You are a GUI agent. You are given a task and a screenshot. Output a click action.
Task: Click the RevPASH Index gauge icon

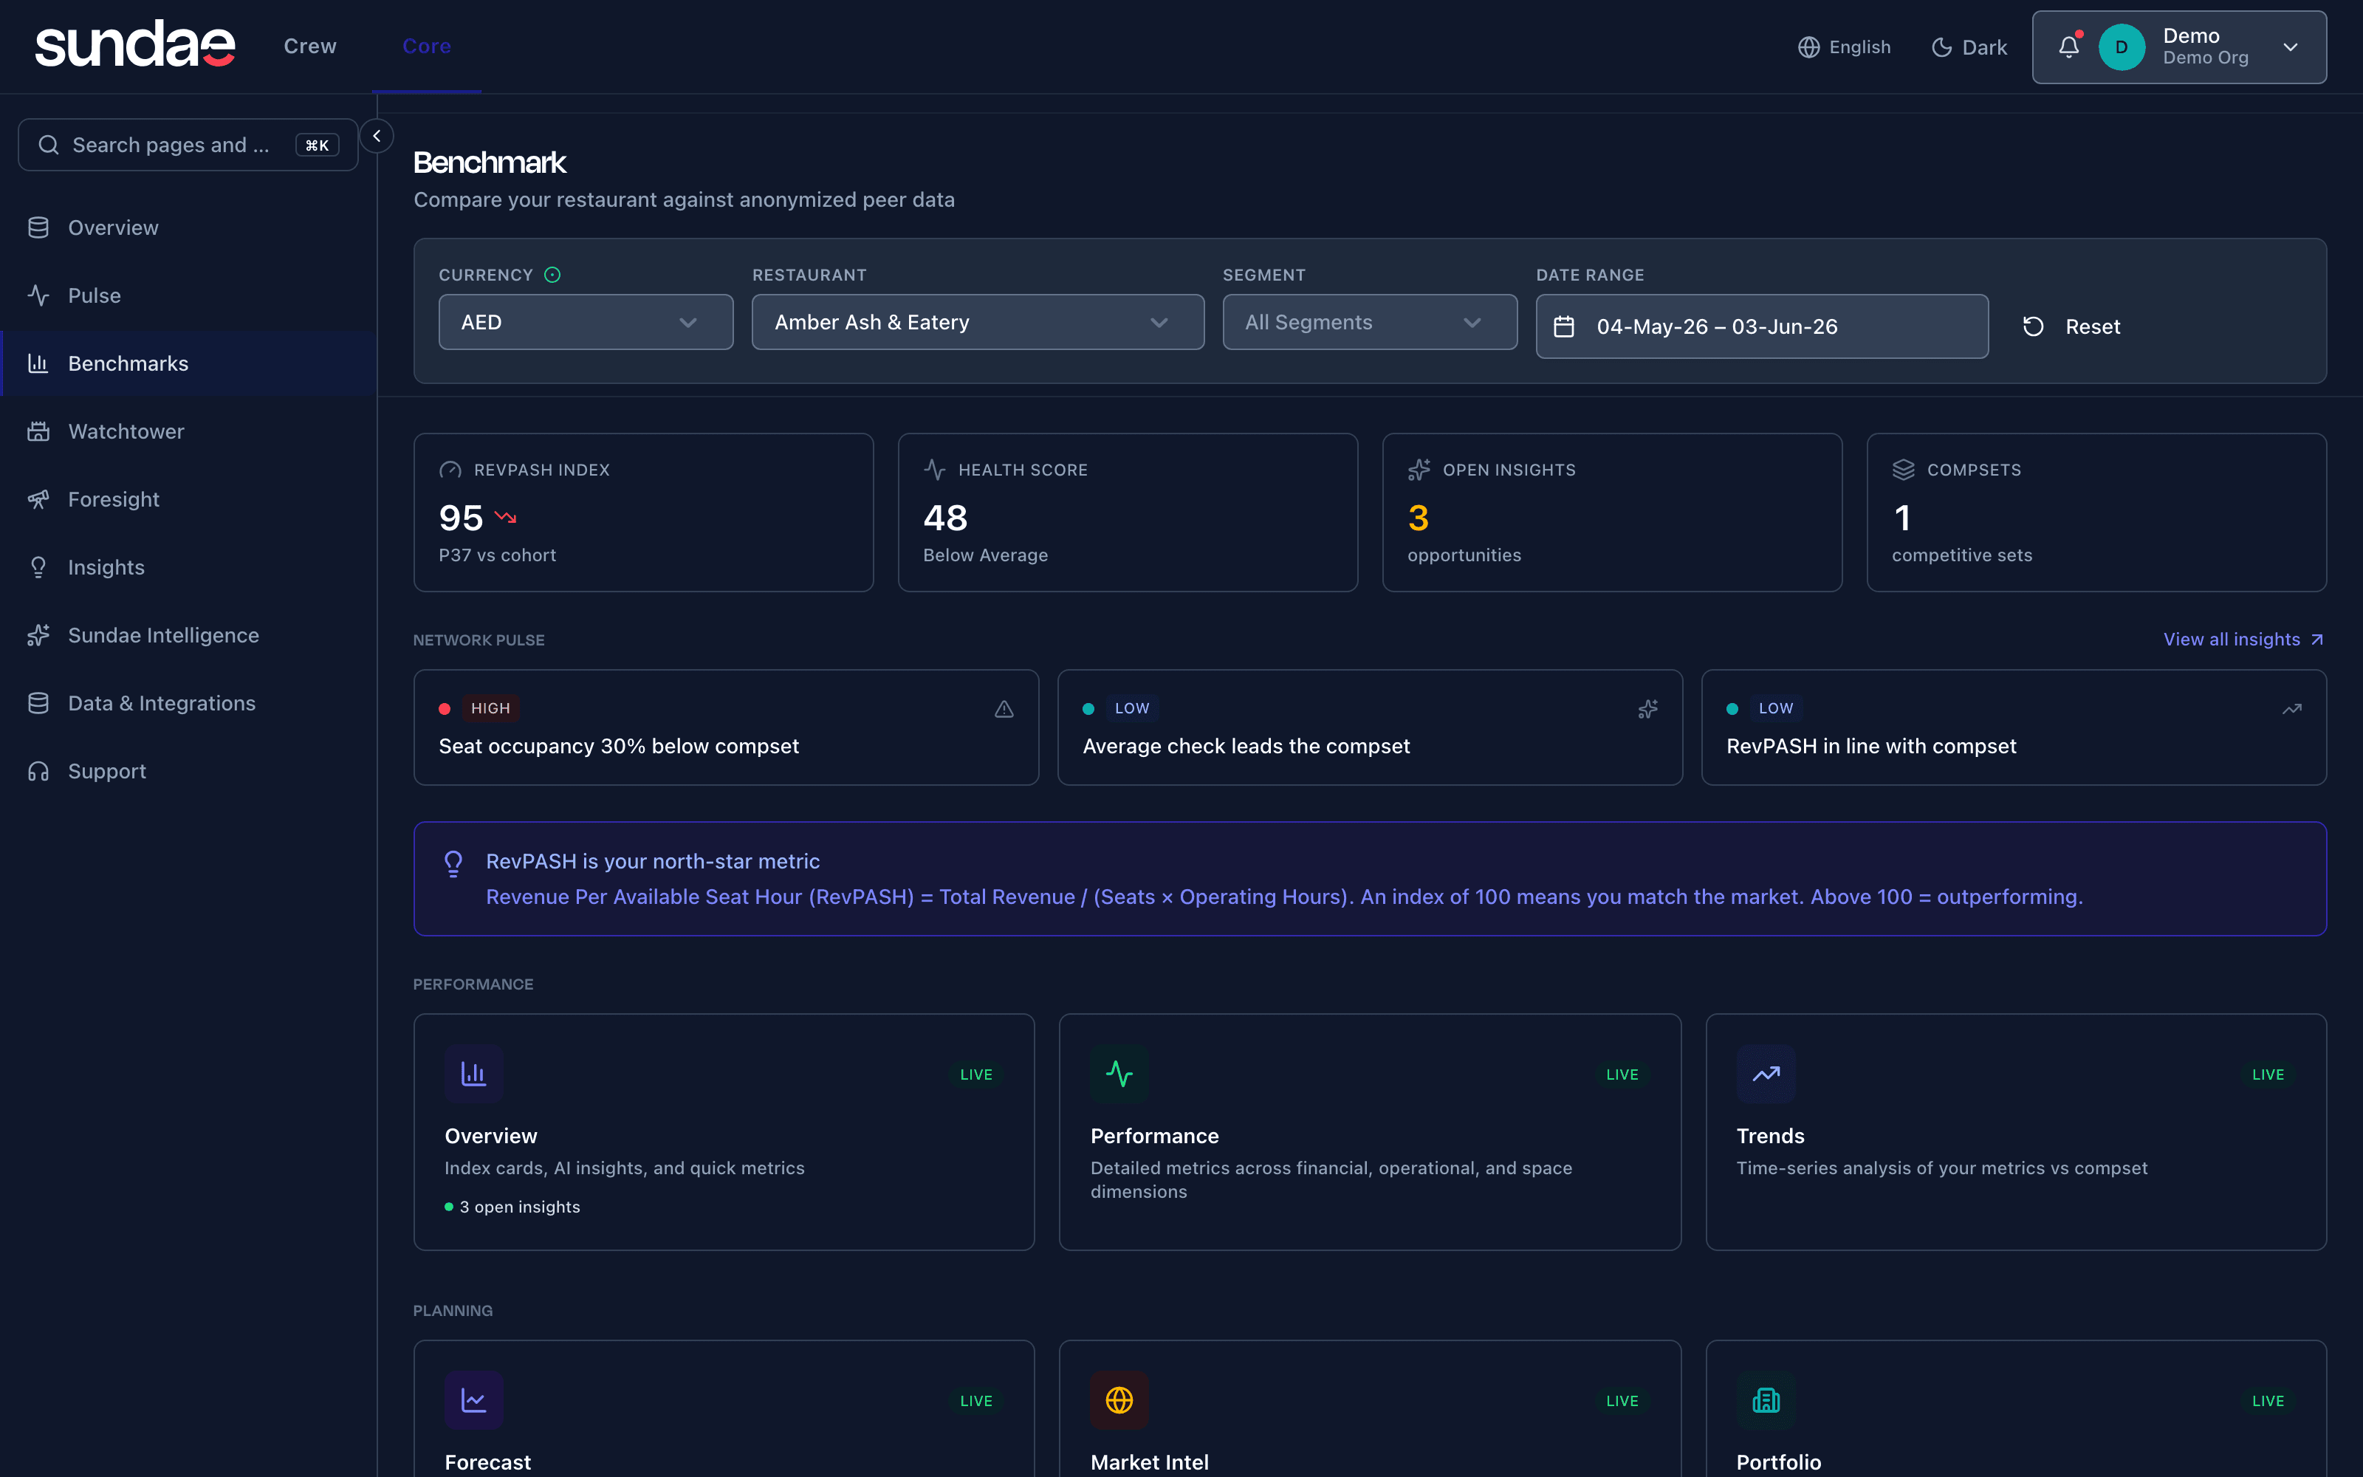pyautogui.click(x=450, y=470)
